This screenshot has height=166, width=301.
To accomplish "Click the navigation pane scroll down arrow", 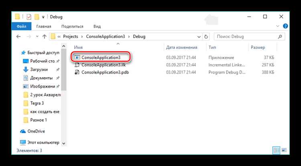I will click(64, 143).
